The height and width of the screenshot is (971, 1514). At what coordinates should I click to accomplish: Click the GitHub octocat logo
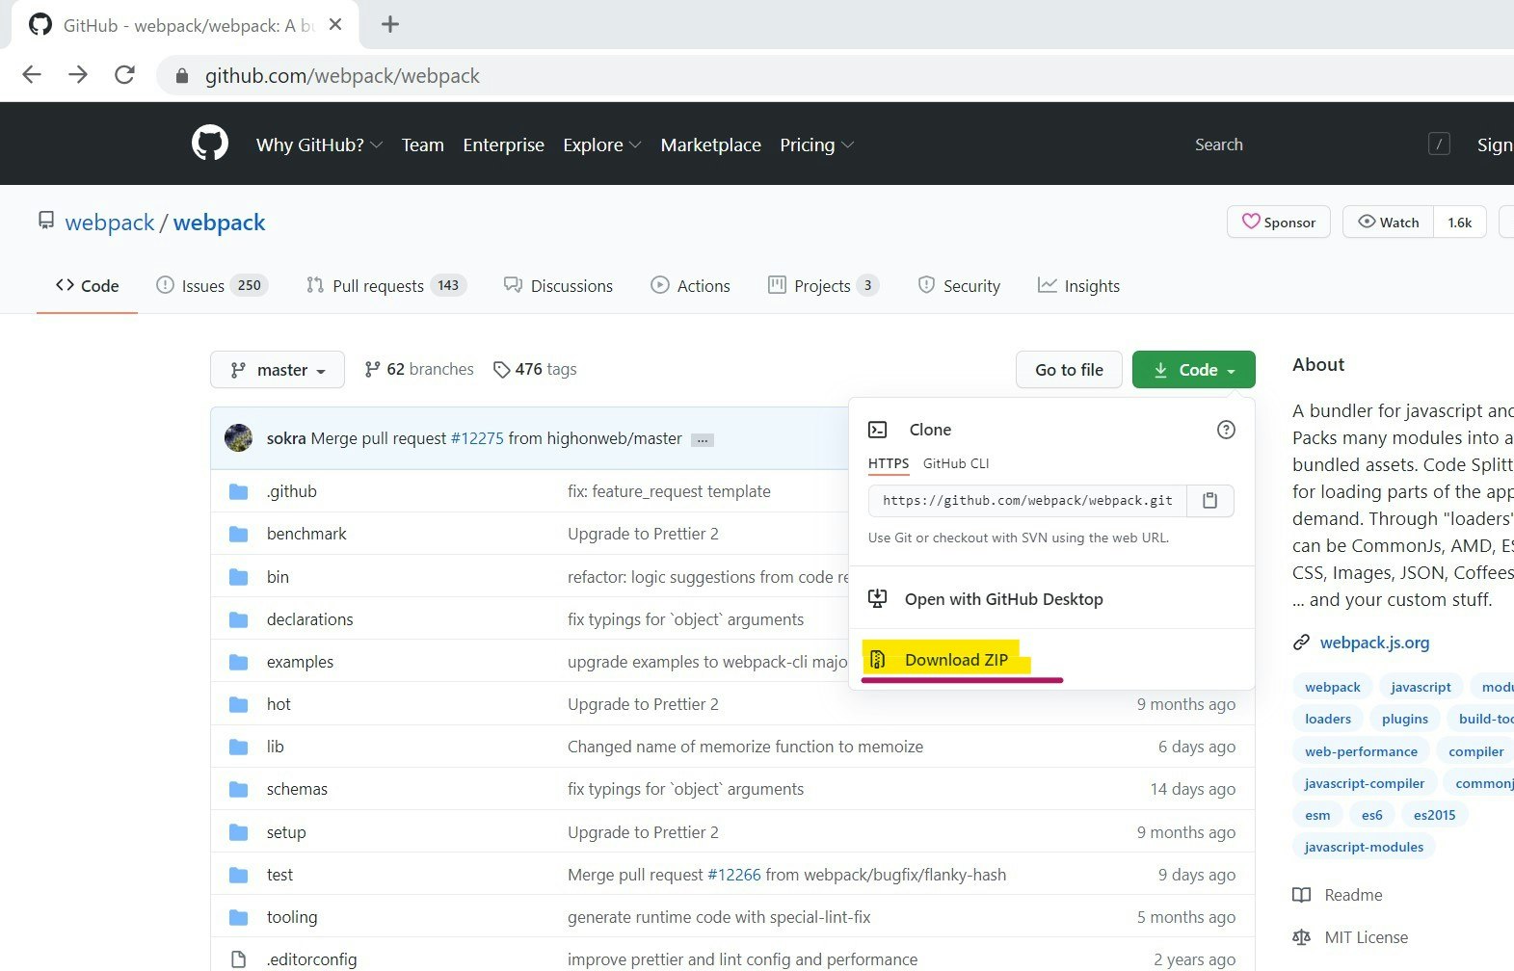click(210, 144)
